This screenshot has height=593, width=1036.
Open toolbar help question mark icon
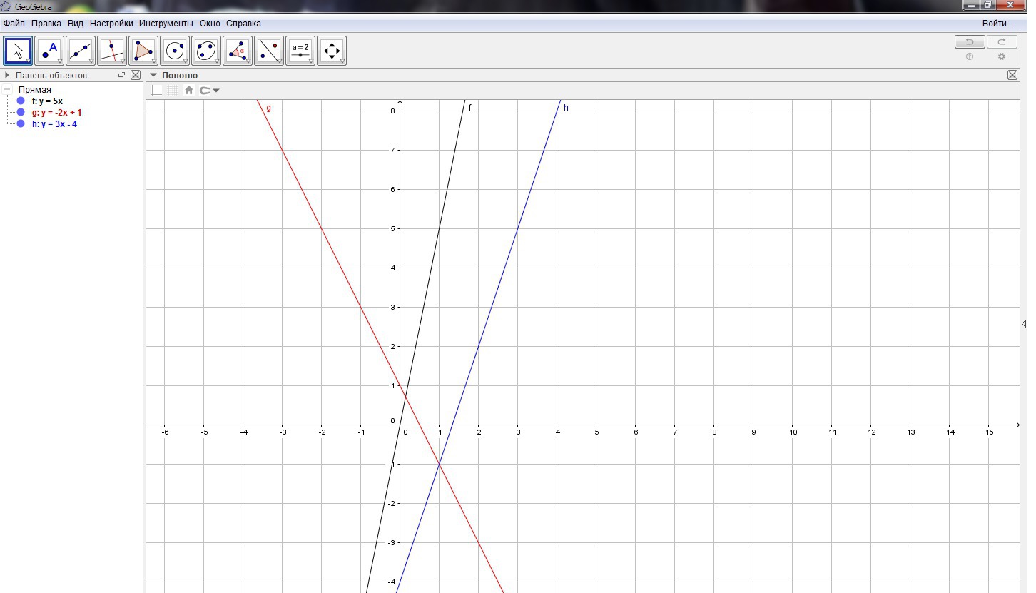[x=970, y=56]
